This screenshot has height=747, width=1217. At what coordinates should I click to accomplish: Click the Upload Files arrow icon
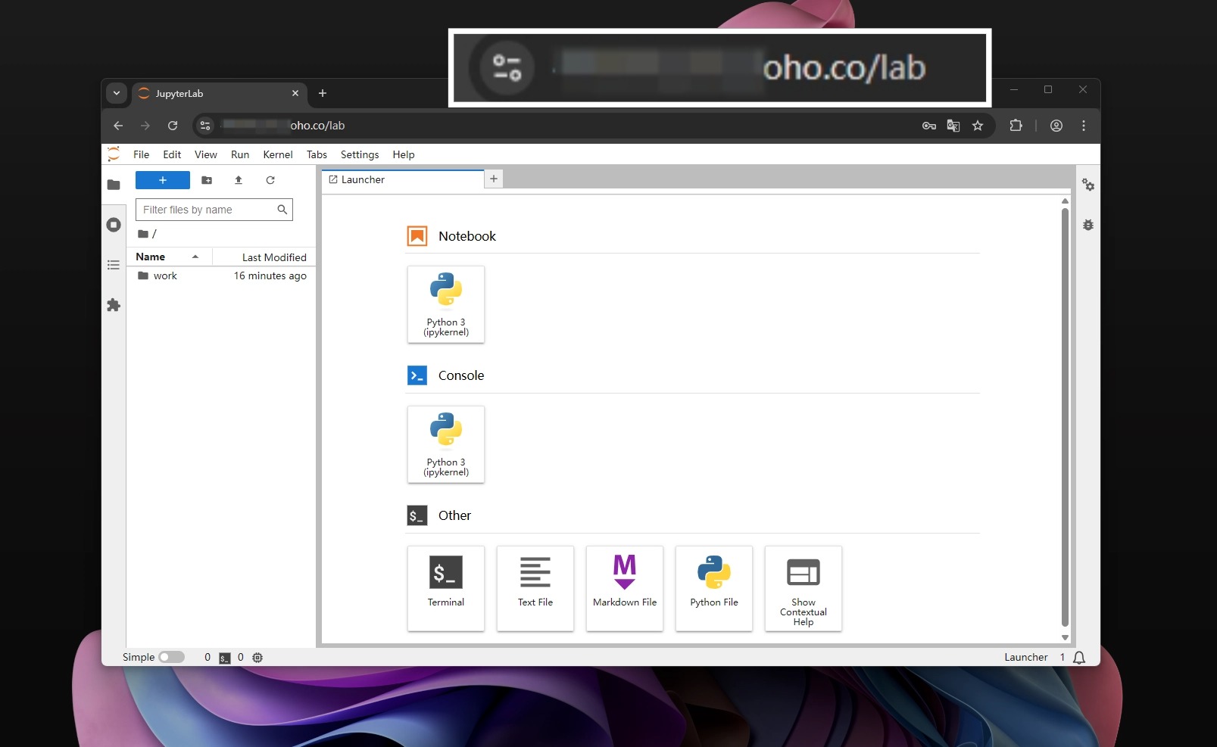[x=239, y=180]
